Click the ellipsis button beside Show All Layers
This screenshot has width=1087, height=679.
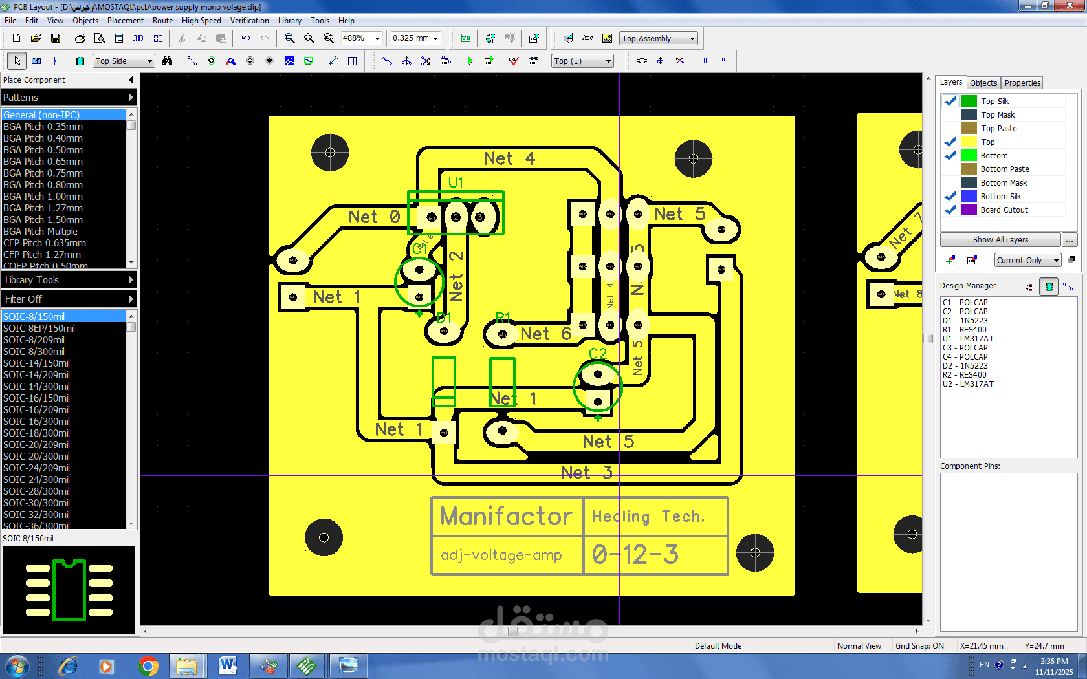pos(1070,240)
